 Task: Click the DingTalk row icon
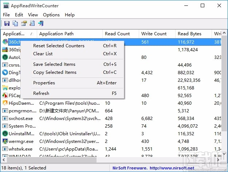(x=5, y=72)
